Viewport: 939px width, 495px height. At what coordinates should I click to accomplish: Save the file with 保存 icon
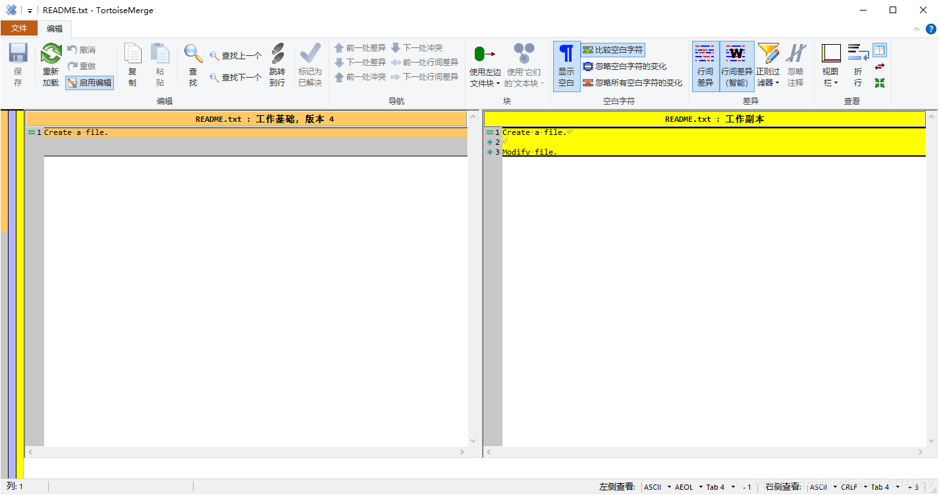18,65
